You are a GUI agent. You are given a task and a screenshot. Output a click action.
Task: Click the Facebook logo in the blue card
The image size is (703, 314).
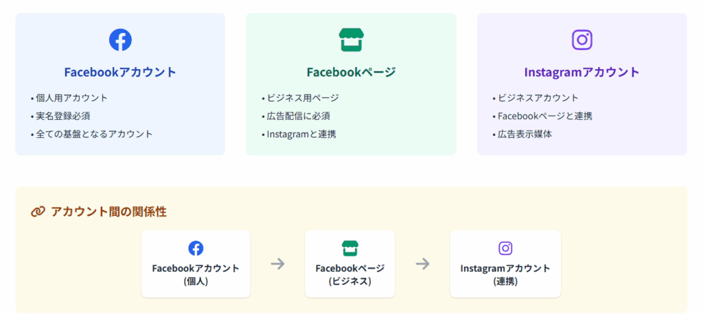pos(120,40)
